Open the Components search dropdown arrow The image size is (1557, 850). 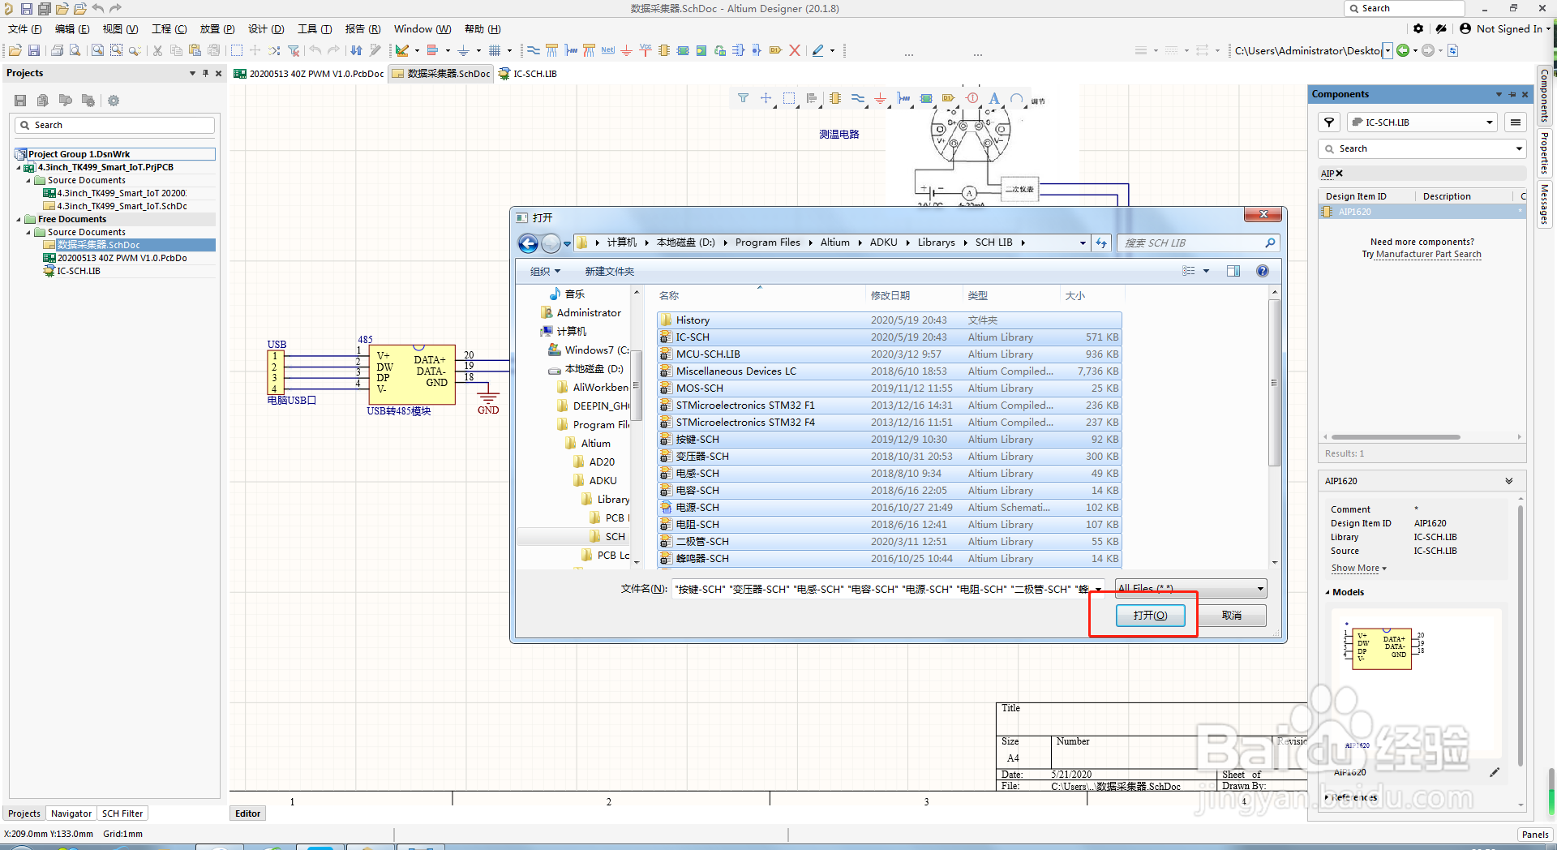1518,149
